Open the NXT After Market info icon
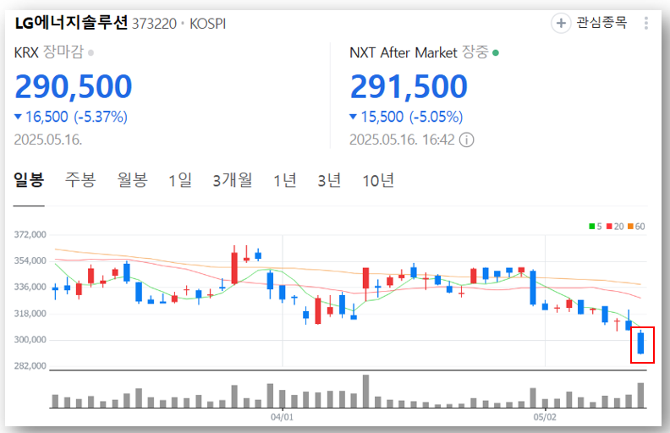This screenshot has width=670, height=433. click(x=467, y=140)
